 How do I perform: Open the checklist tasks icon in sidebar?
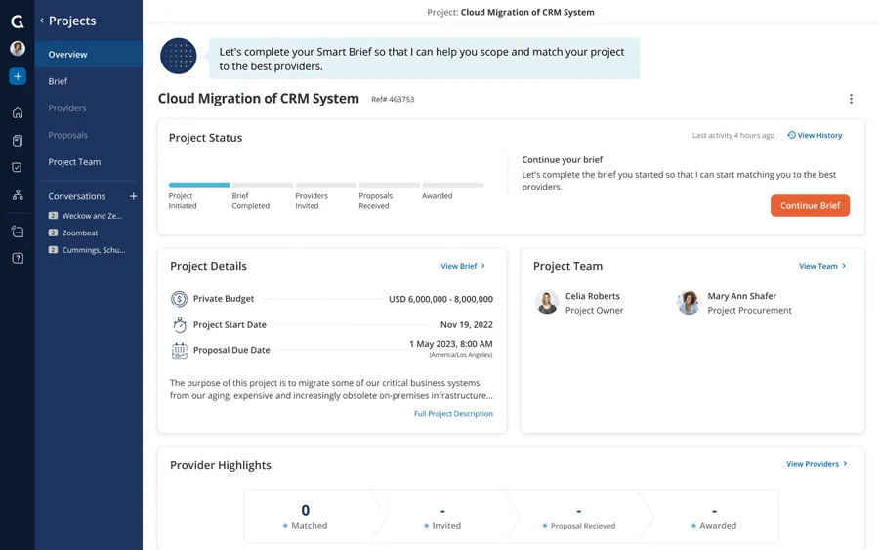[x=18, y=168]
